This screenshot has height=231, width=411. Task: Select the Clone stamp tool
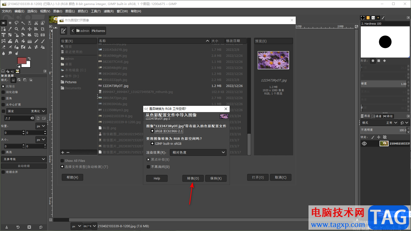point(30,47)
